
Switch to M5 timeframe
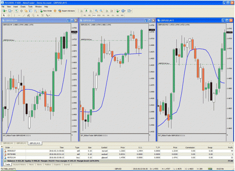(x=89, y=15)
